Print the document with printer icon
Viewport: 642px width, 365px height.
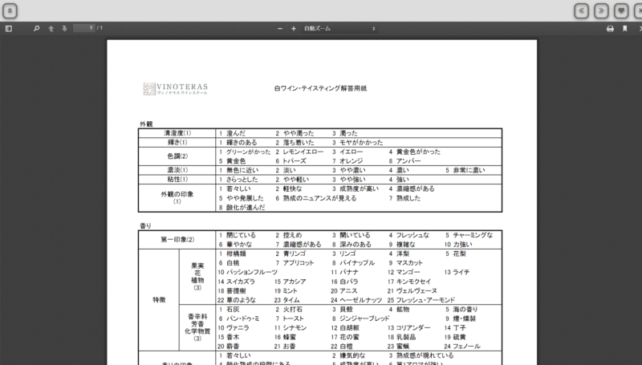pyautogui.click(x=610, y=28)
